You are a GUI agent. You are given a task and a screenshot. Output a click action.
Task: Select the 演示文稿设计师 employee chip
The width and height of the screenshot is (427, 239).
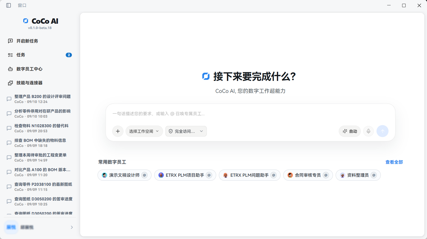tap(125, 175)
